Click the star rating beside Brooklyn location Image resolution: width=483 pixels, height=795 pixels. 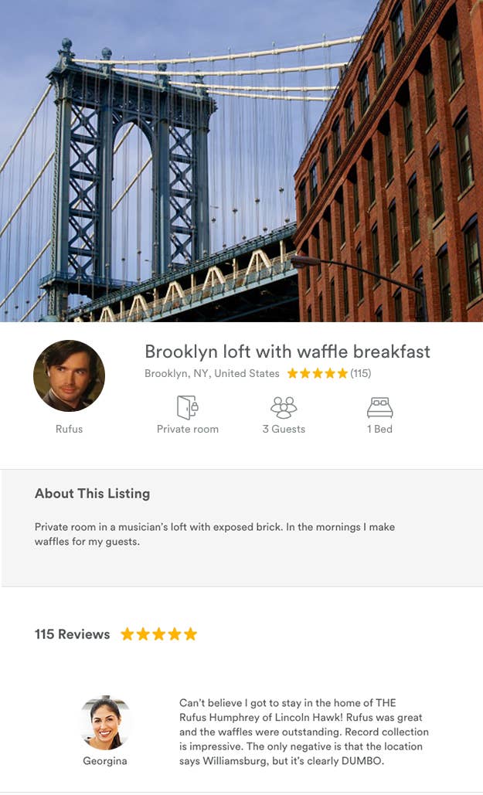tap(317, 374)
